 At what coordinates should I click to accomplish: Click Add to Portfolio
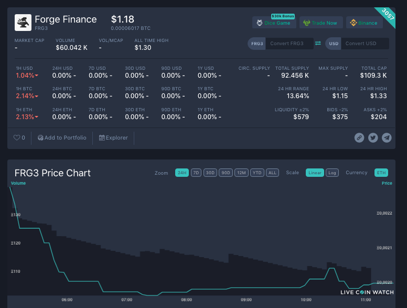pyautogui.click(x=62, y=137)
